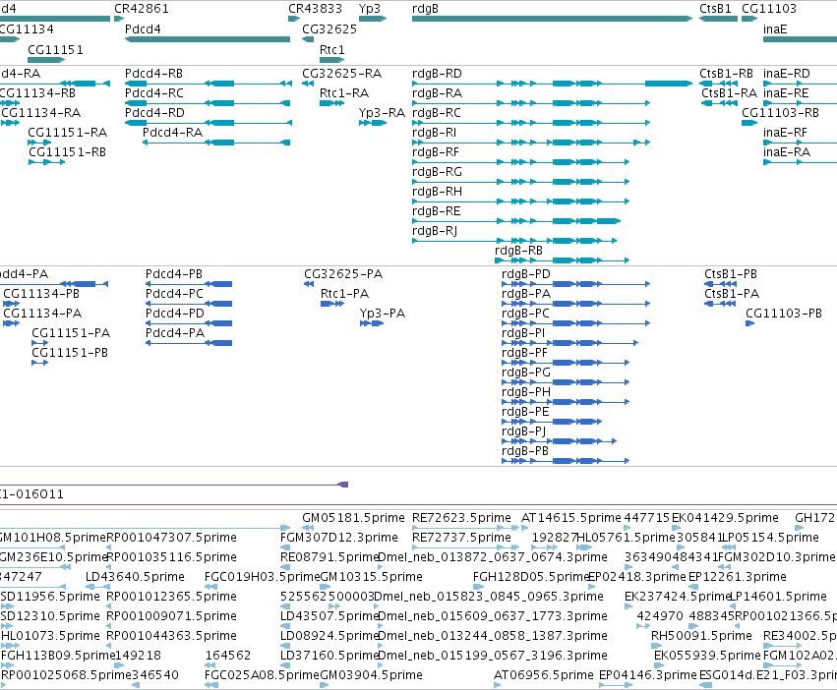Screen dimensions: 837x690
Task: Click transcript label rdgB-RE
Action: (x=436, y=211)
